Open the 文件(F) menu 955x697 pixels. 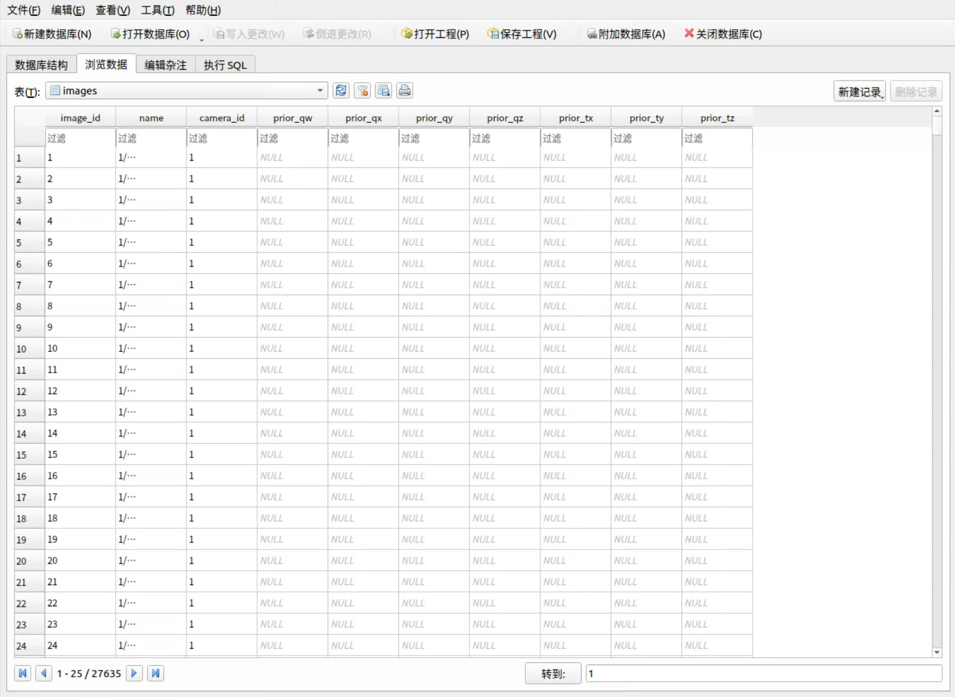click(x=23, y=10)
